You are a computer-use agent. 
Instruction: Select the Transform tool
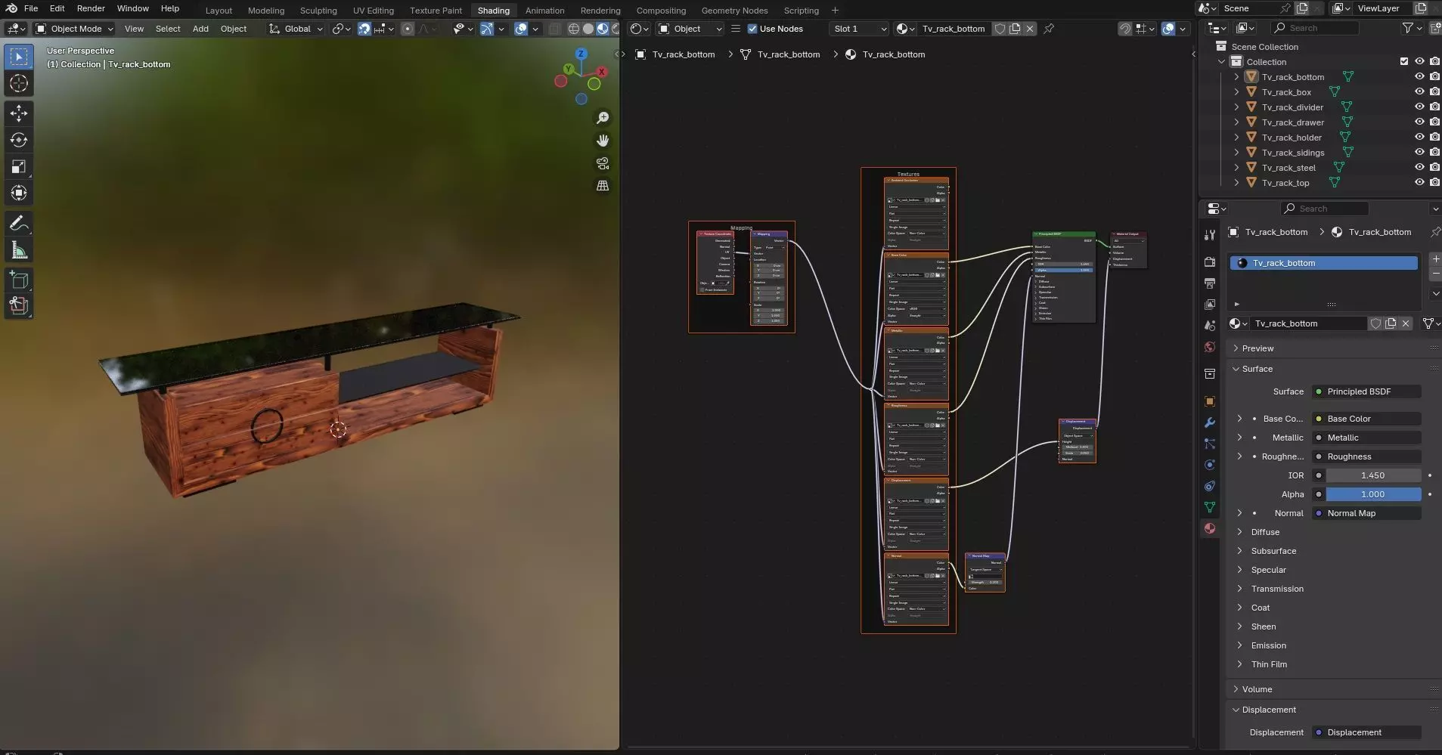coord(19,193)
